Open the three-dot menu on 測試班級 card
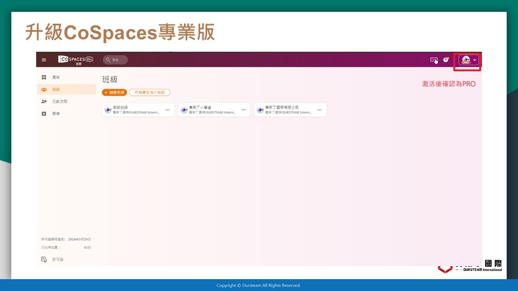Image resolution: width=518 pixels, height=291 pixels. pos(167,110)
